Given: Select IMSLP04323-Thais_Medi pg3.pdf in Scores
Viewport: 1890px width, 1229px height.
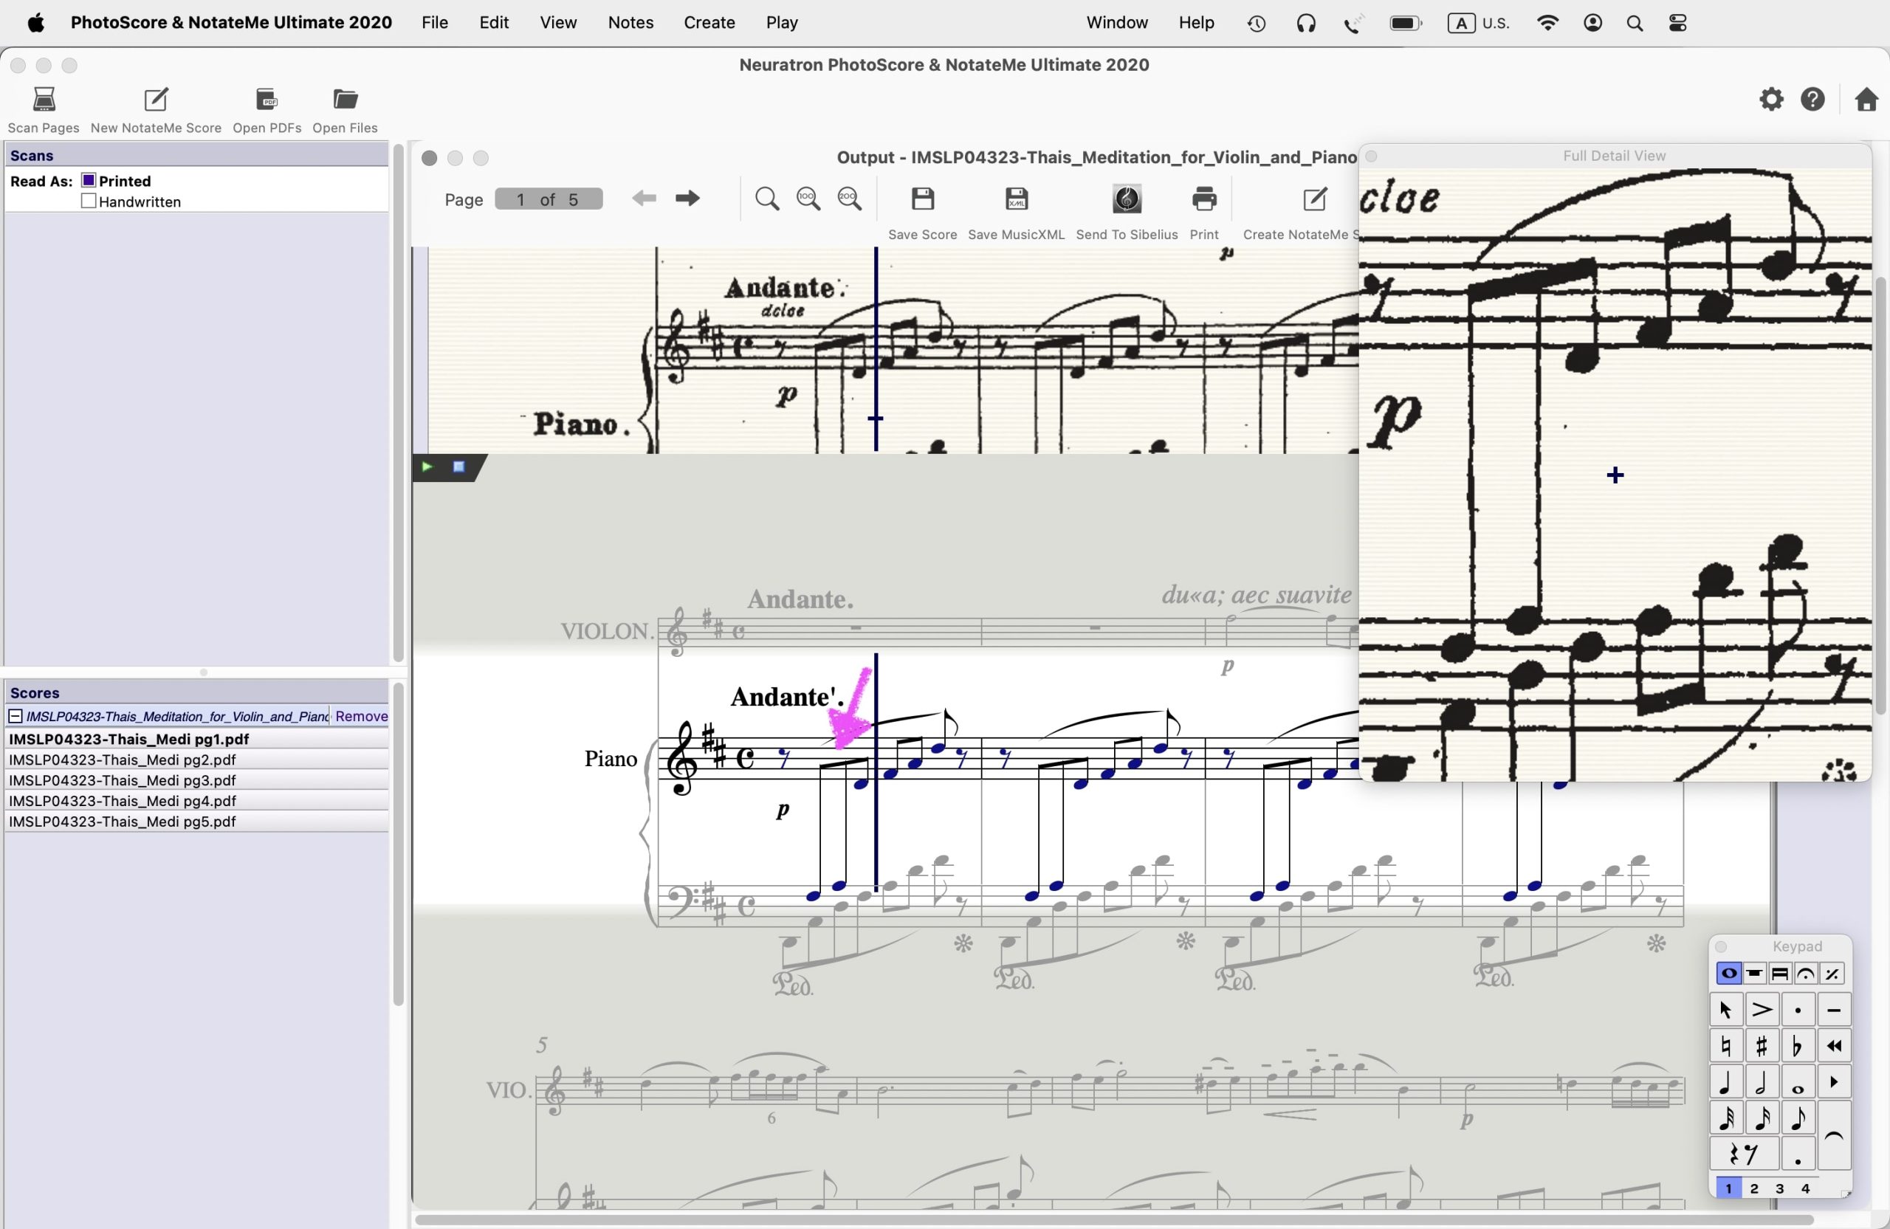Looking at the screenshot, I should (x=123, y=780).
